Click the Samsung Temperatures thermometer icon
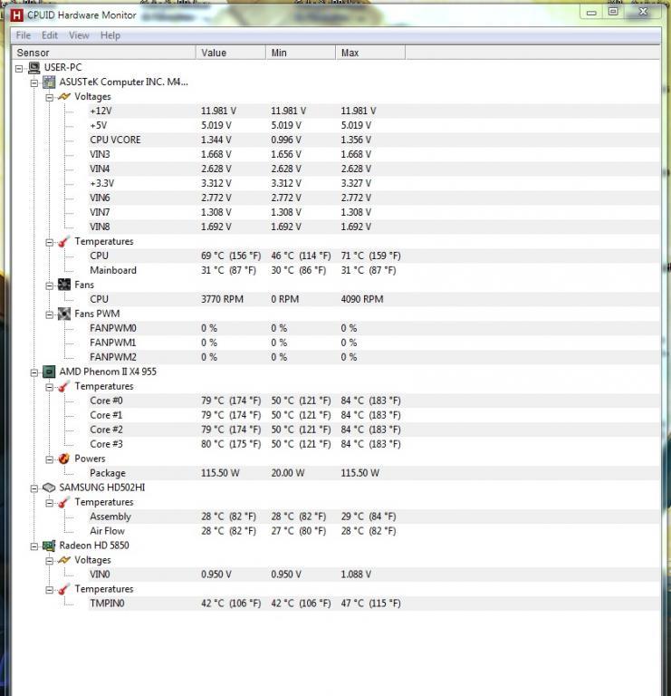This screenshot has height=696, width=671. click(x=64, y=502)
